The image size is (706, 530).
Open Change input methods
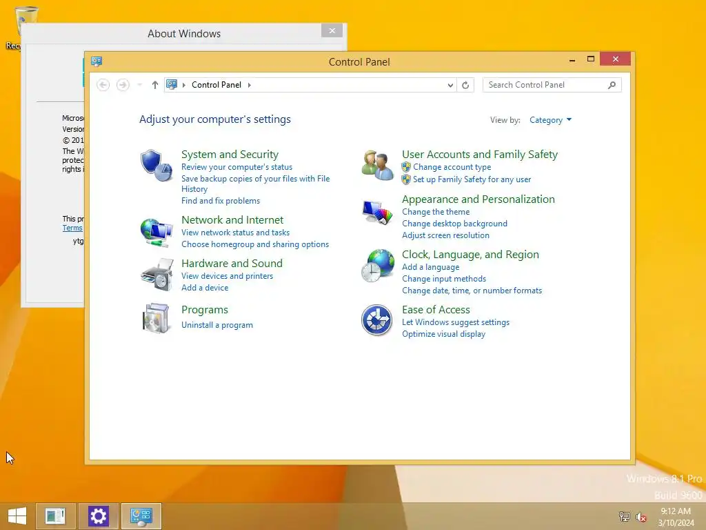pos(444,279)
